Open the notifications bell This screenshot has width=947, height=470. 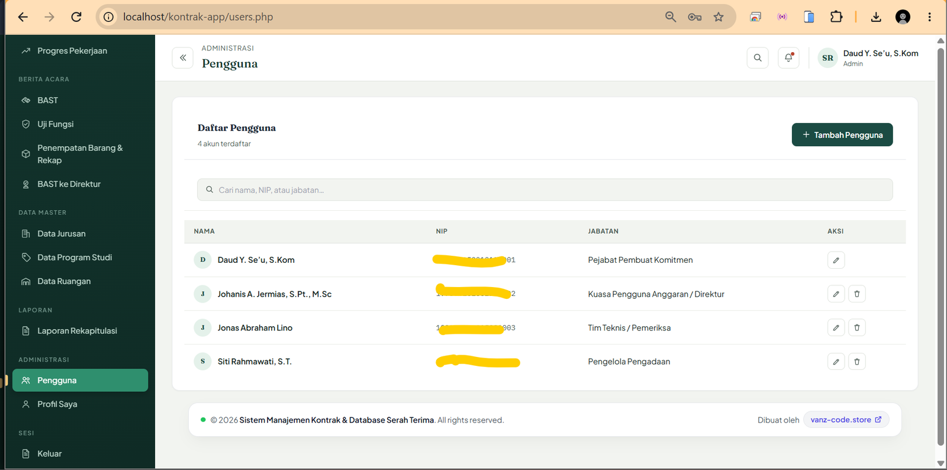point(788,58)
